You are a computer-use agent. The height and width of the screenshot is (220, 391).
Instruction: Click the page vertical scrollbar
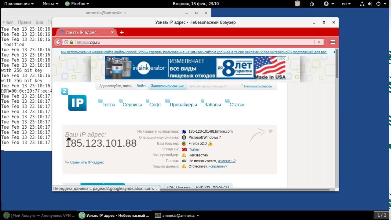(x=337, y=63)
